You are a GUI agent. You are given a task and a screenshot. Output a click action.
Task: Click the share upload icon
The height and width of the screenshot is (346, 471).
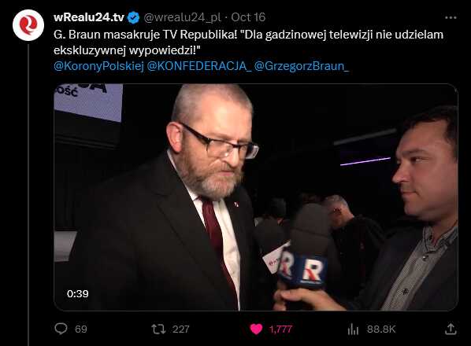click(451, 329)
